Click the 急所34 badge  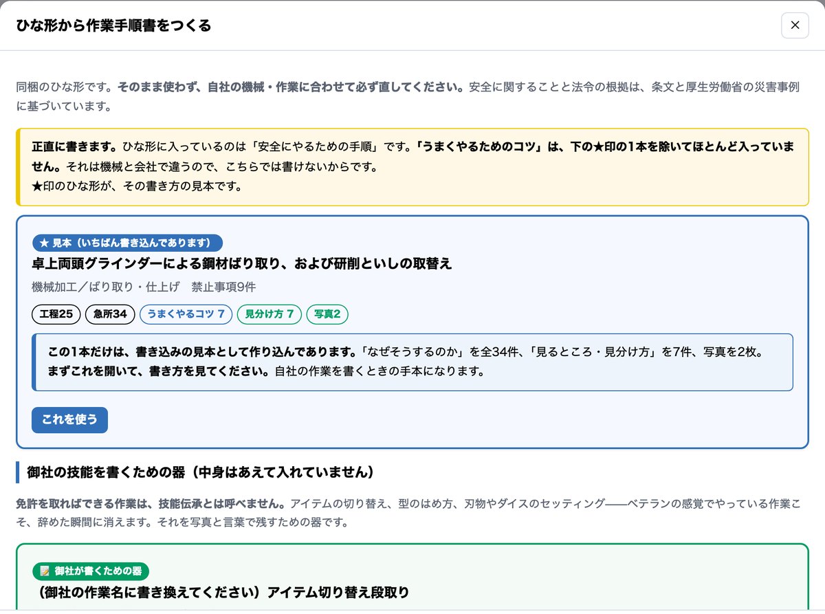(110, 314)
